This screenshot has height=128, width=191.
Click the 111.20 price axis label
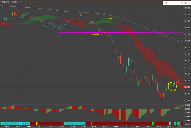coord(187,100)
